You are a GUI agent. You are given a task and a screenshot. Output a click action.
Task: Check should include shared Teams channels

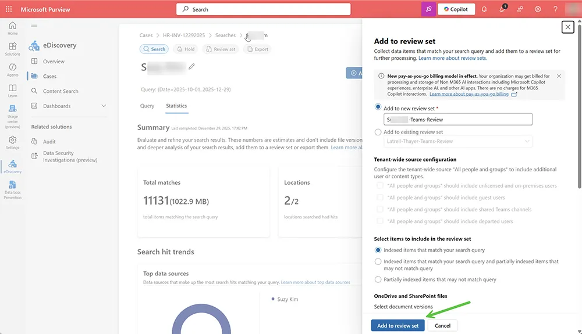pyautogui.click(x=379, y=209)
